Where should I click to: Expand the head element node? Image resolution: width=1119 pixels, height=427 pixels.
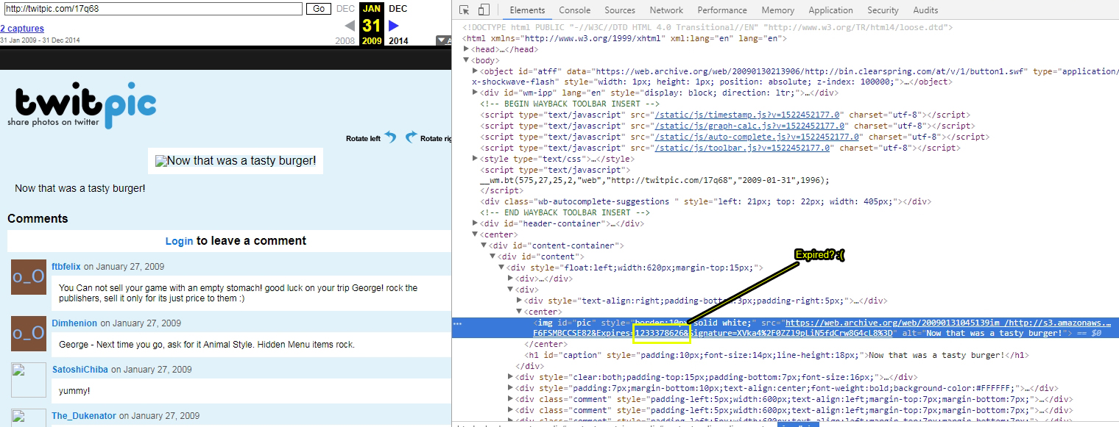click(x=467, y=49)
